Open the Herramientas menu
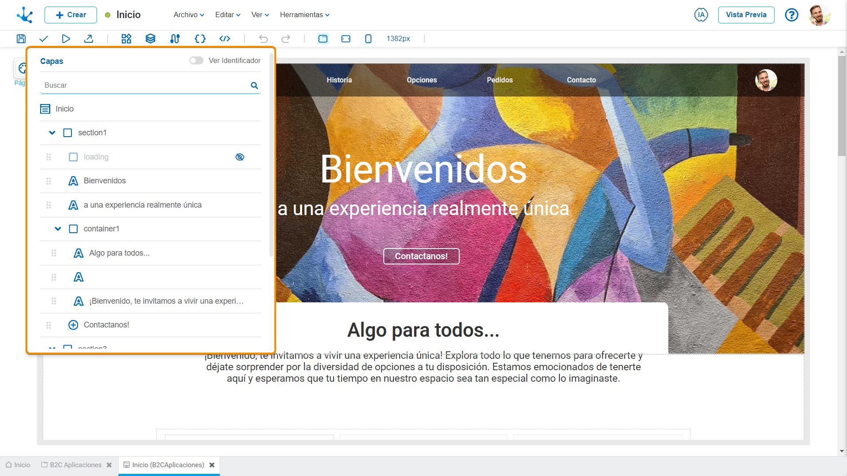Screen dimensions: 847x476 [x=305, y=15]
